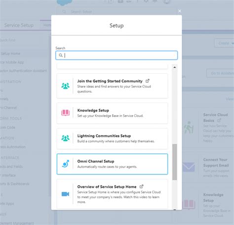Close the Setup dialog with the X
Viewport: 234px width, 225px height.
tap(180, 11)
